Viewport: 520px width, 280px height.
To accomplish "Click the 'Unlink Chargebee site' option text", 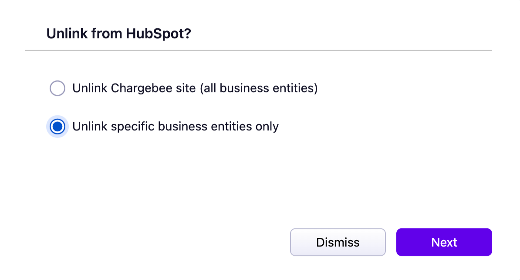I will (134, 88).
